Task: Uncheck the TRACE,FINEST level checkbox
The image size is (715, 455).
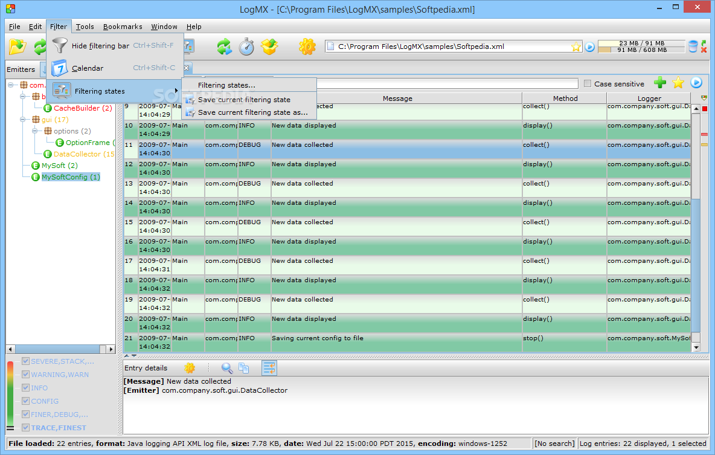Action: tap(25, 427)
